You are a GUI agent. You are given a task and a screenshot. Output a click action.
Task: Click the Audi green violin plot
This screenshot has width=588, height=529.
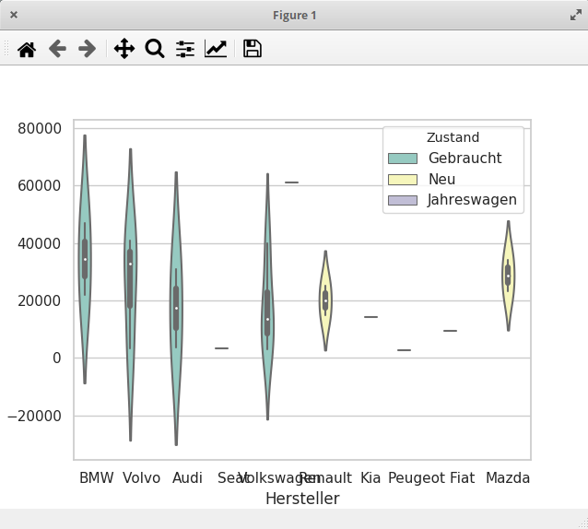pos(176,308)
